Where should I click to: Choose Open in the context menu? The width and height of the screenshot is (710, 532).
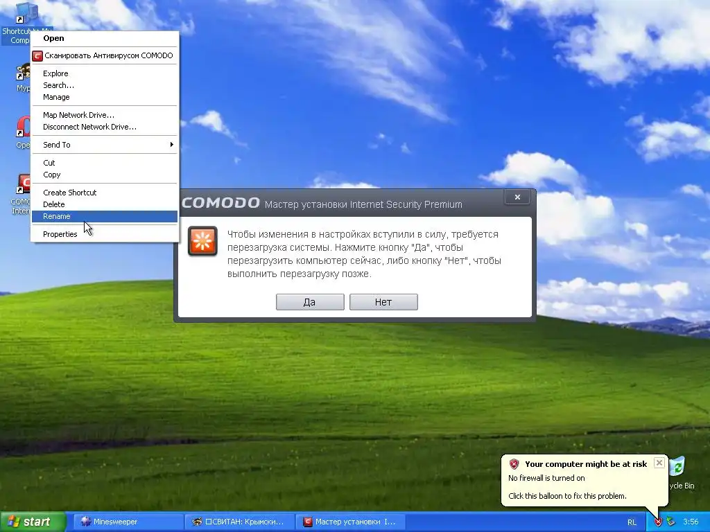[105, 39]
